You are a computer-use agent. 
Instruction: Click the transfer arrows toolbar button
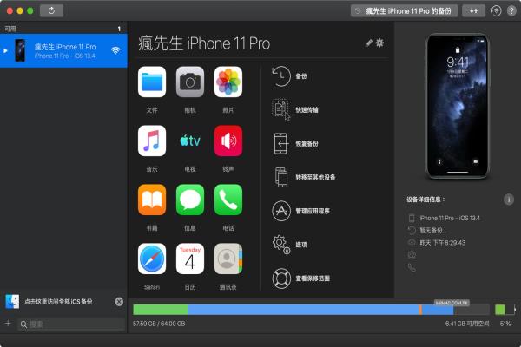pos(473,11)
